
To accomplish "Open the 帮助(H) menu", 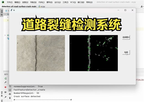I will click(89, 2).
